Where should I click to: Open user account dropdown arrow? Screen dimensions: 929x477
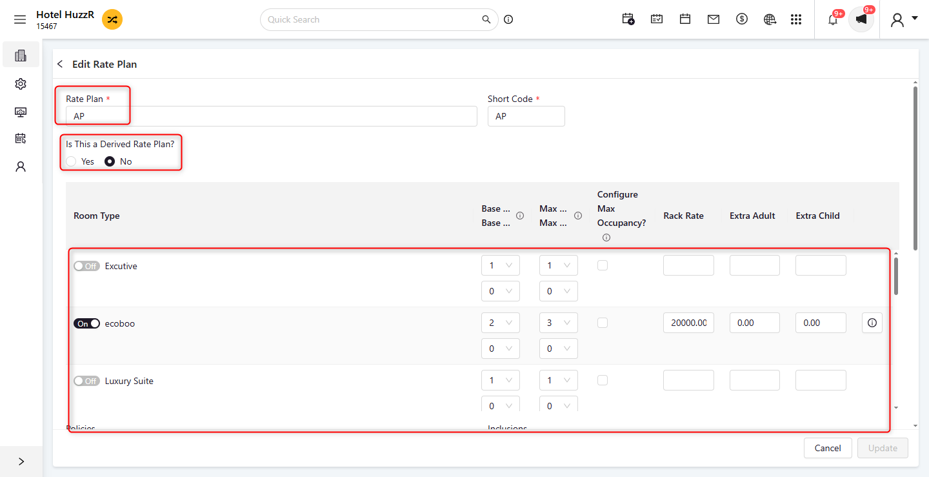915,18
